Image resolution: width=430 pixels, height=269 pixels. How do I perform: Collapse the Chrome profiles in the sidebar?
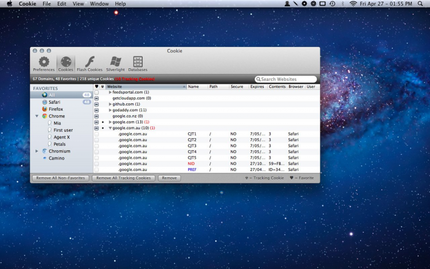pos(37,116)
